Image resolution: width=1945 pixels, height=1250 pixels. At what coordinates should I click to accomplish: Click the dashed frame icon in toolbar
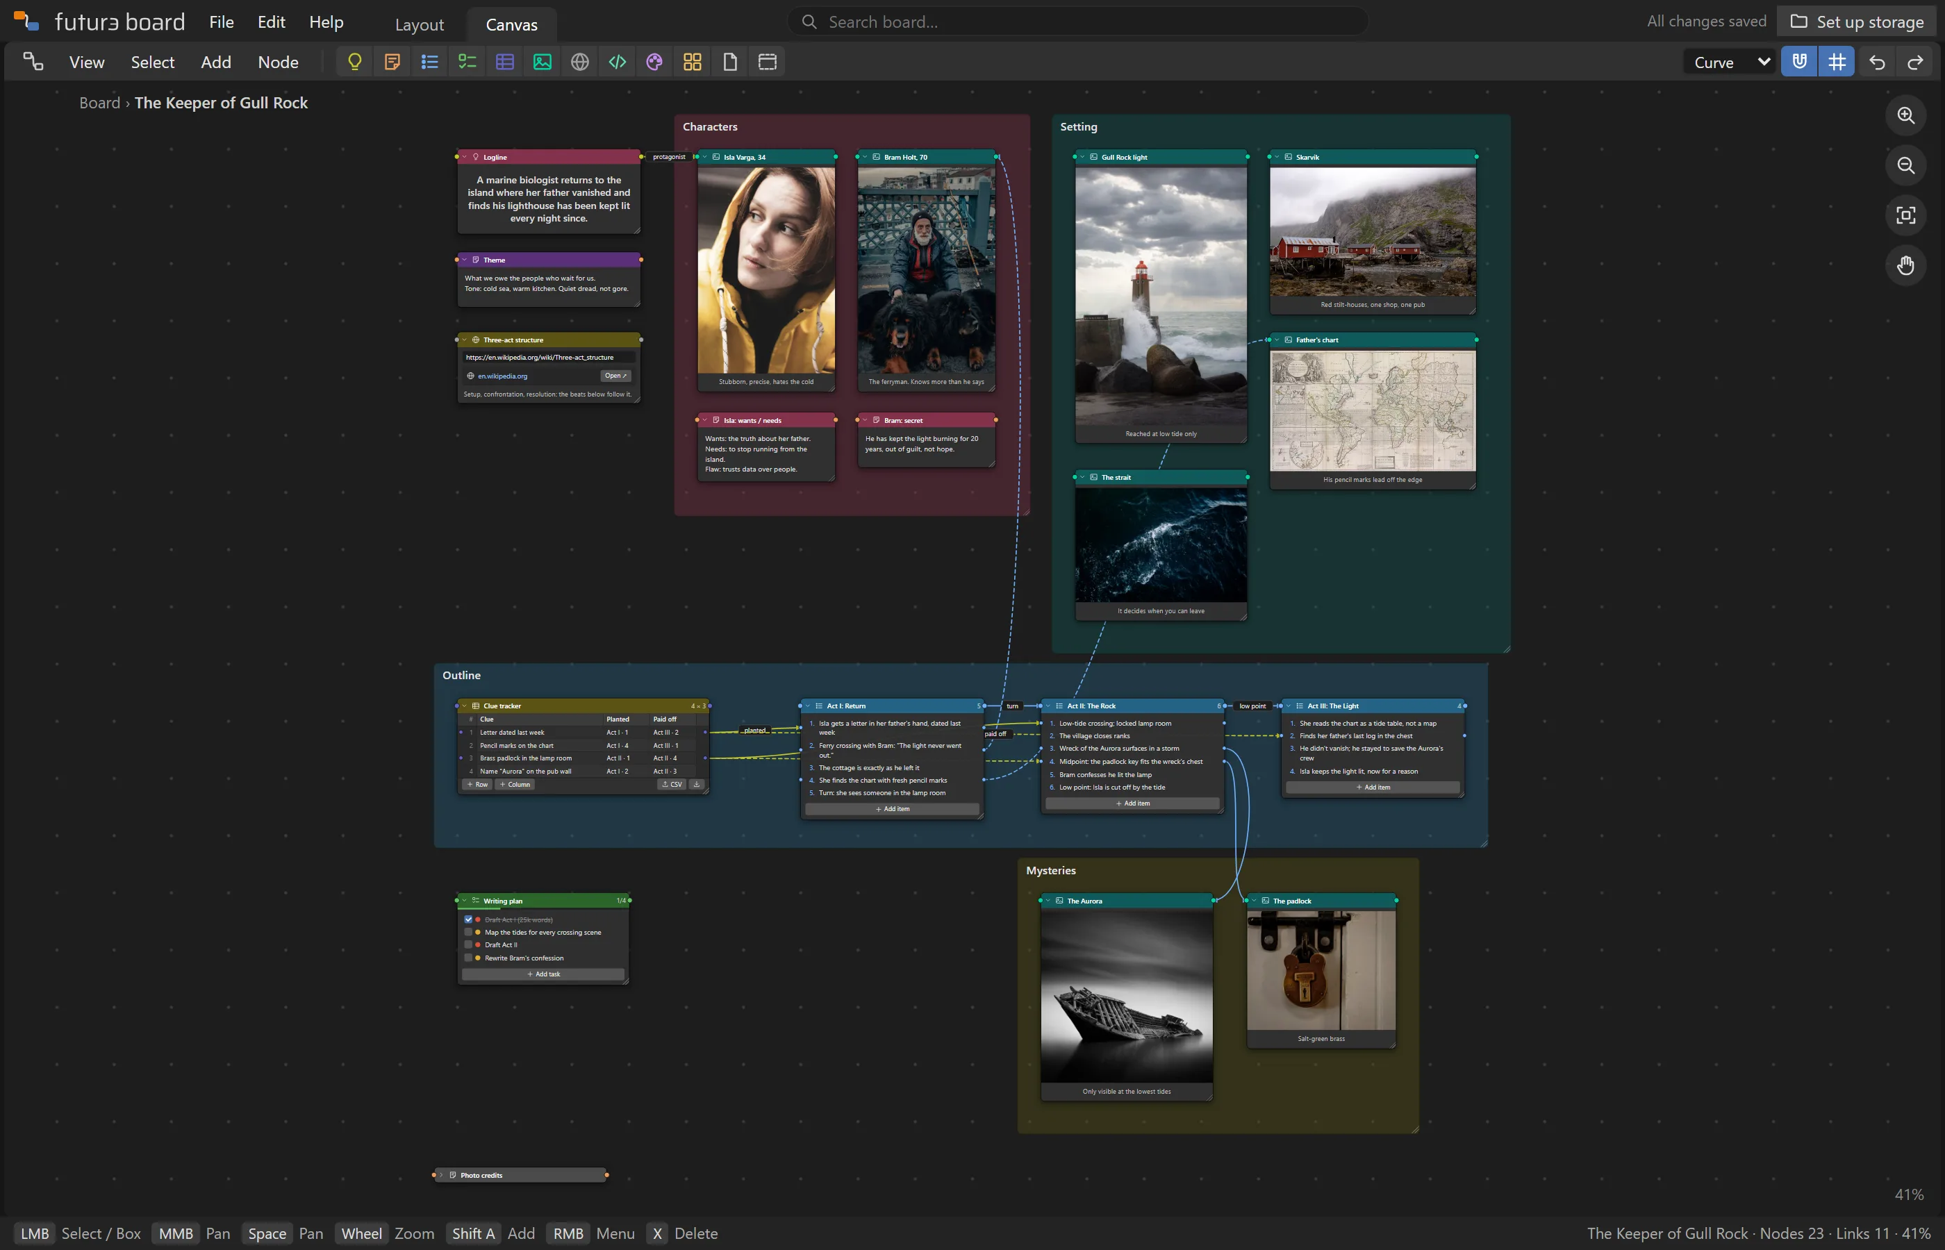767,62
